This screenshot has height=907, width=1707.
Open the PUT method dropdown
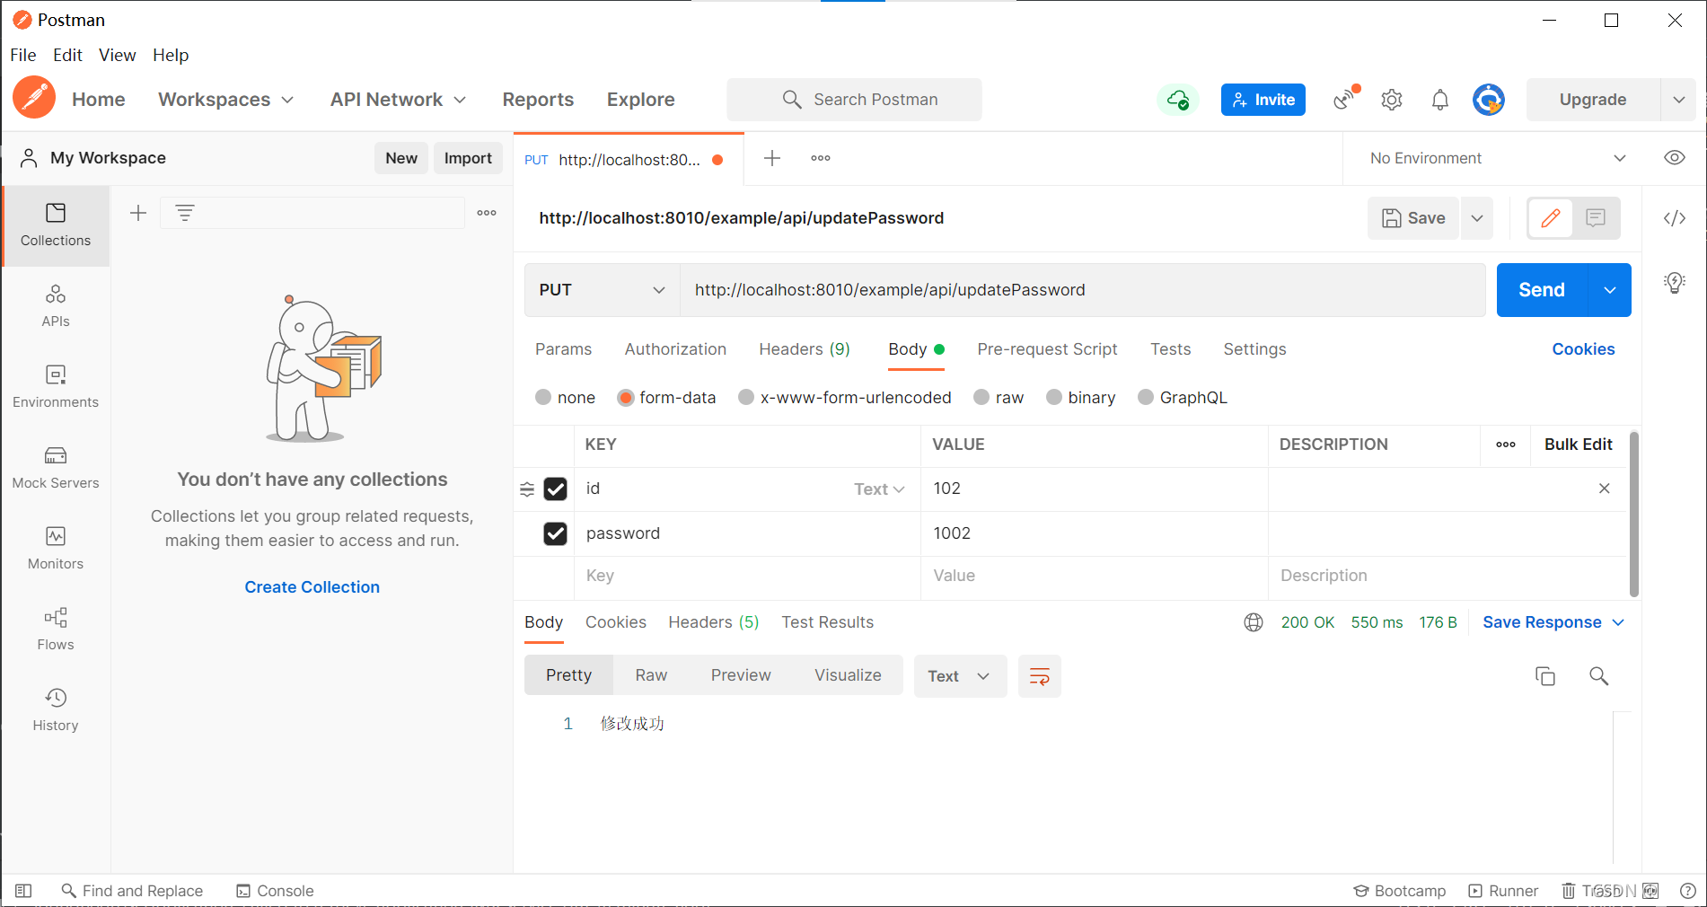point(602,290)
